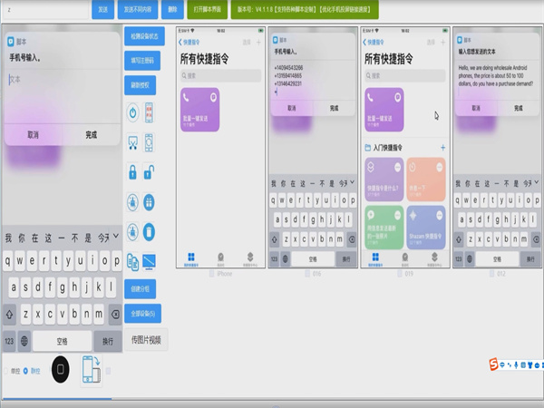Click the power button icon in sidebar
The image size is (544, 408).
132,114
